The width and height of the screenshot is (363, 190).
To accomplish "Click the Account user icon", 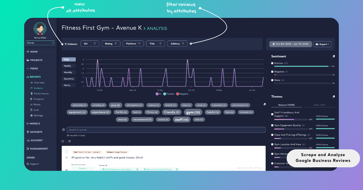I will (x=28, y=140).
